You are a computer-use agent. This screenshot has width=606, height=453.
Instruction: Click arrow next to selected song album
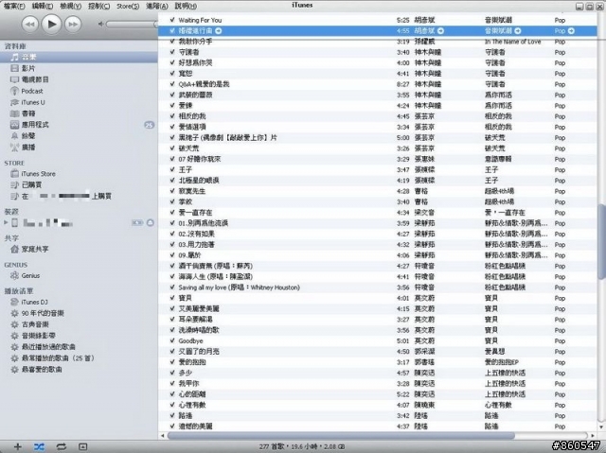point(518,30)
